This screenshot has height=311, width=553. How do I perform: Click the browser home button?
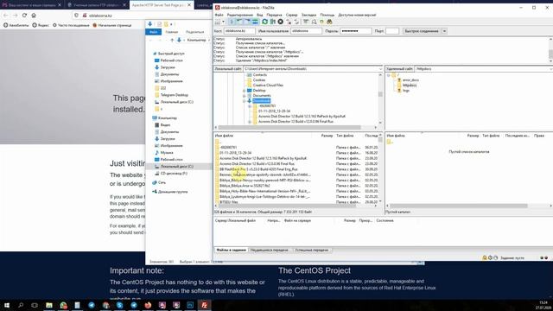coord(34,16)
